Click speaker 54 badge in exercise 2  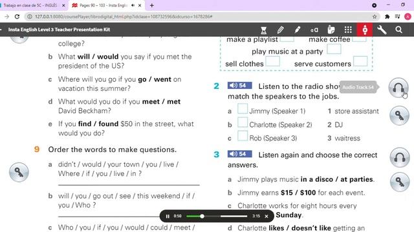click(x=240, y=86)
